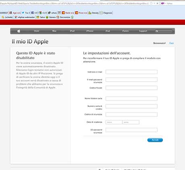This screenshot has width=185, height=170.
Task: Click the search magnifier icon in the Apple nav bar
Action: pos(157,31)
